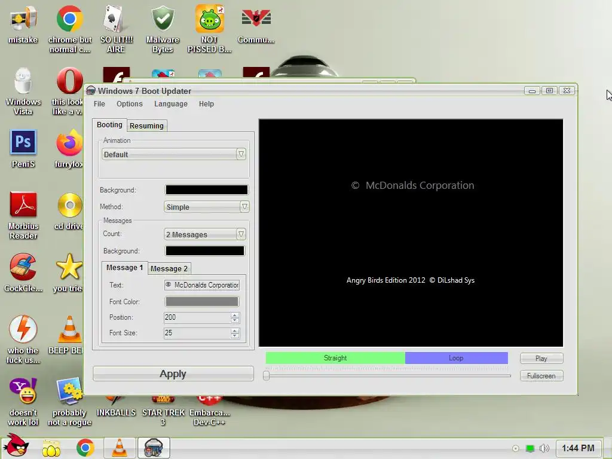Open the eggs folder taskbar icon
The image size is (612, 459).
click(x=51, y=448)
